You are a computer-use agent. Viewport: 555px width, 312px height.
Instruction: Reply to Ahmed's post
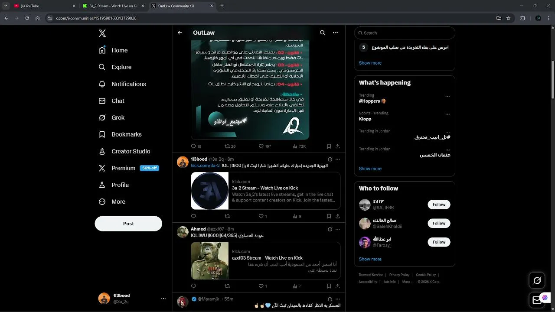point(193,286)
